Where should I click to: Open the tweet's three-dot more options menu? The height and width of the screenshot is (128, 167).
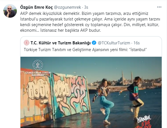click(x=159, y=7)
